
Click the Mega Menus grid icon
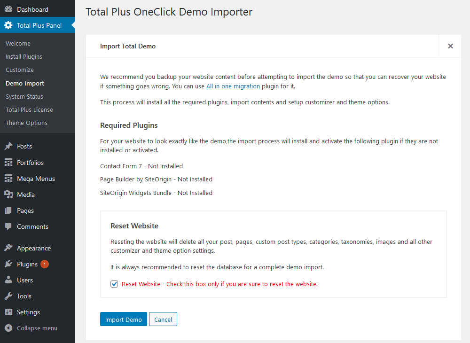pos(8,179)
